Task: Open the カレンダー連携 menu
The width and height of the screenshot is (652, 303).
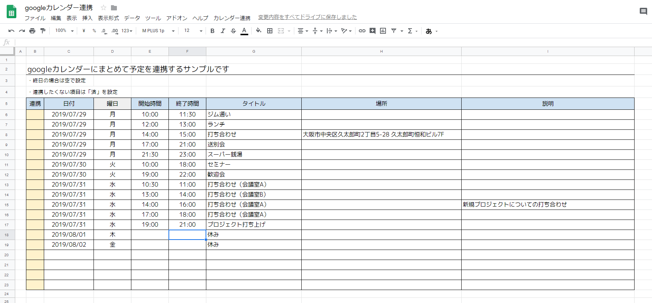Action: 232,18
